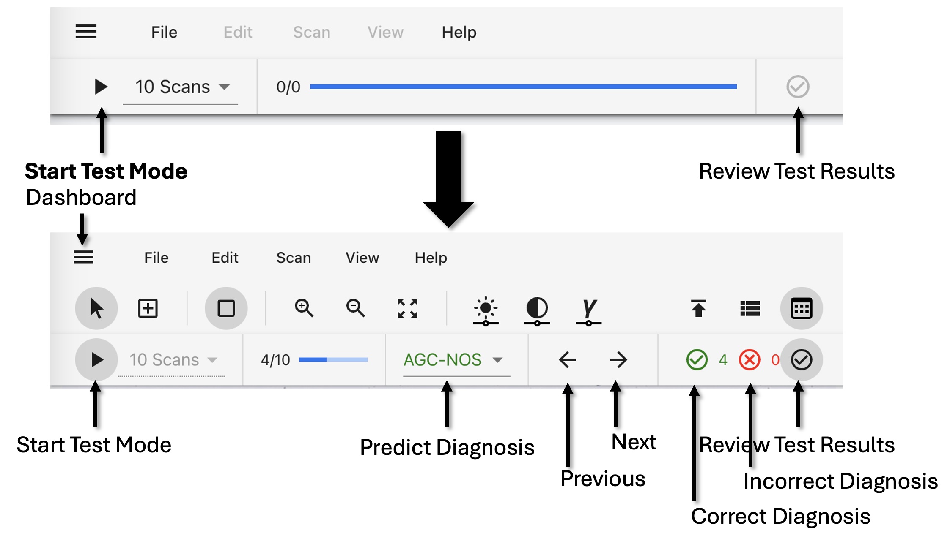Click the upload scans icon
This screenshot has width=950, height=533.
click(699, 309)
